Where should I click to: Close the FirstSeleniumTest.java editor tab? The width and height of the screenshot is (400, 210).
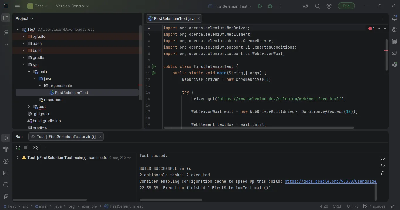[199, 18]
